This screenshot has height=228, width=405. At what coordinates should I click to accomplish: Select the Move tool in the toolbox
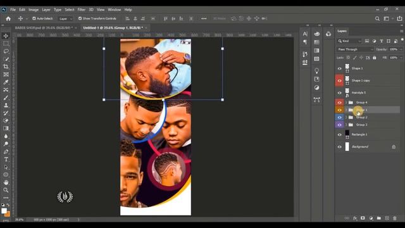pos(6,35)
